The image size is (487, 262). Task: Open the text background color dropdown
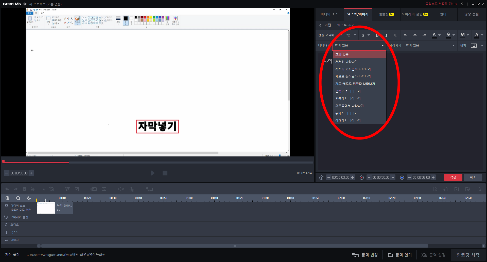coord(468,35)
